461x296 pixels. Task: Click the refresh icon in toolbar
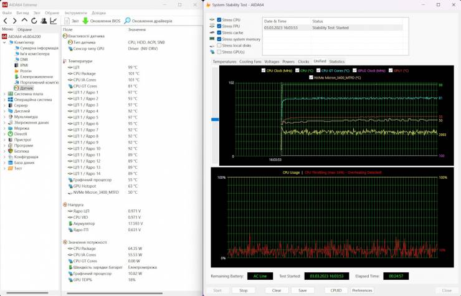click(34, 21)
